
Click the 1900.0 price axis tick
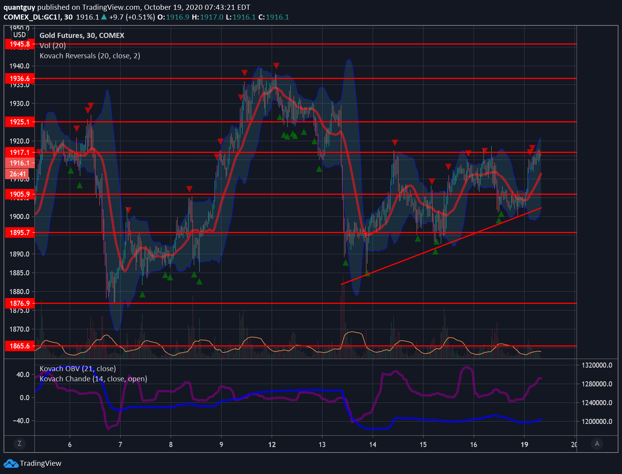pyautogui.click(x=20, y=217)
